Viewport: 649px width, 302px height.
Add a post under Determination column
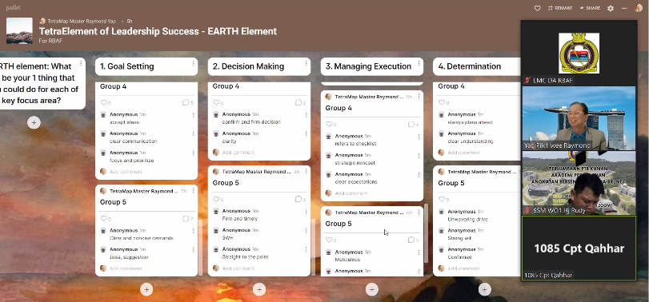[485, 289]
